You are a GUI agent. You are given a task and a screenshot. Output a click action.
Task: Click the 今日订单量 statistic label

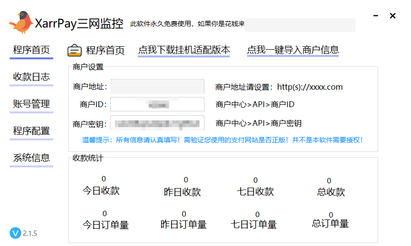click(x=105, y=225)
